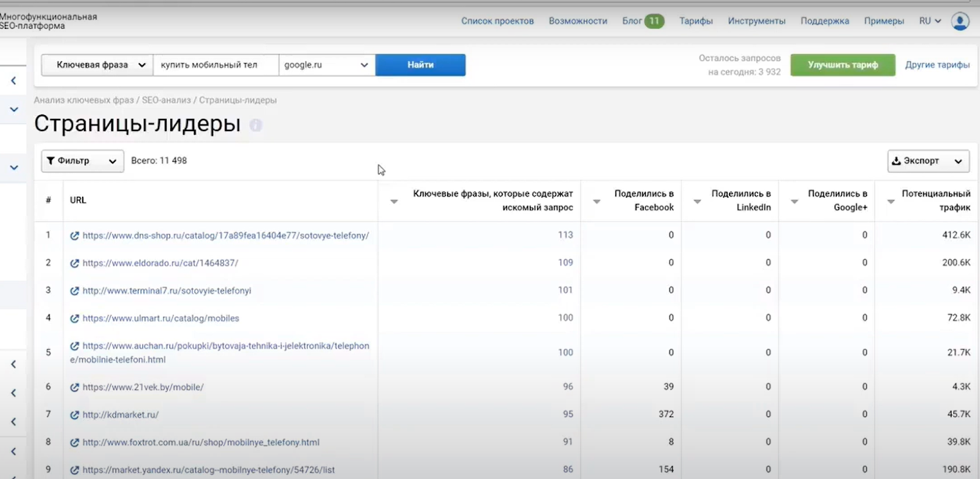This screenshot has height=479, width=980.
Task: Open the RU language selector
Action: pyautogui.click(x=930, y=21)
